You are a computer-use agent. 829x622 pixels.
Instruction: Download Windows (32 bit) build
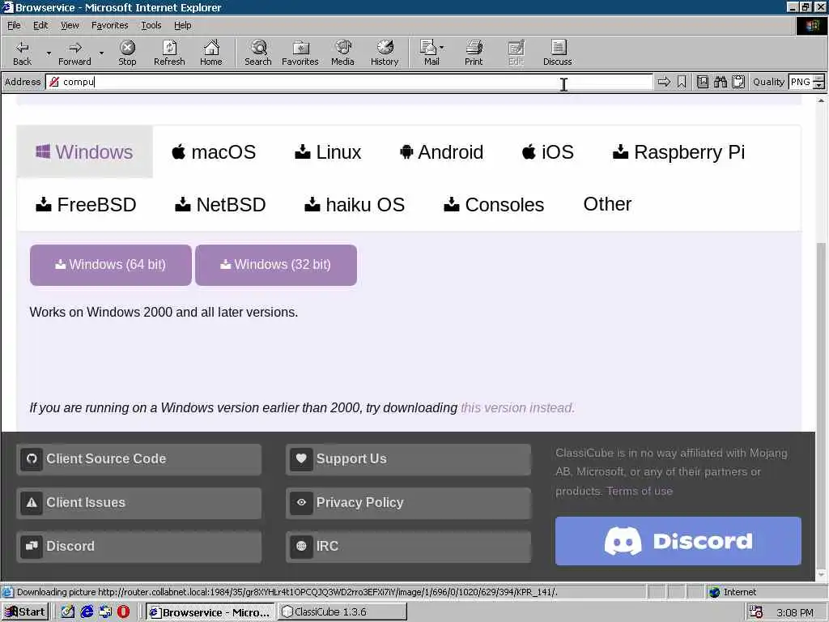point(276,265)
